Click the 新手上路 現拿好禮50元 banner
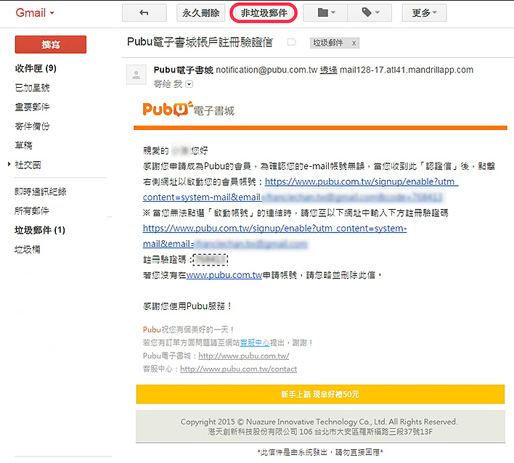This screenshot has height=463, width=514. click(x=320, y=394)
